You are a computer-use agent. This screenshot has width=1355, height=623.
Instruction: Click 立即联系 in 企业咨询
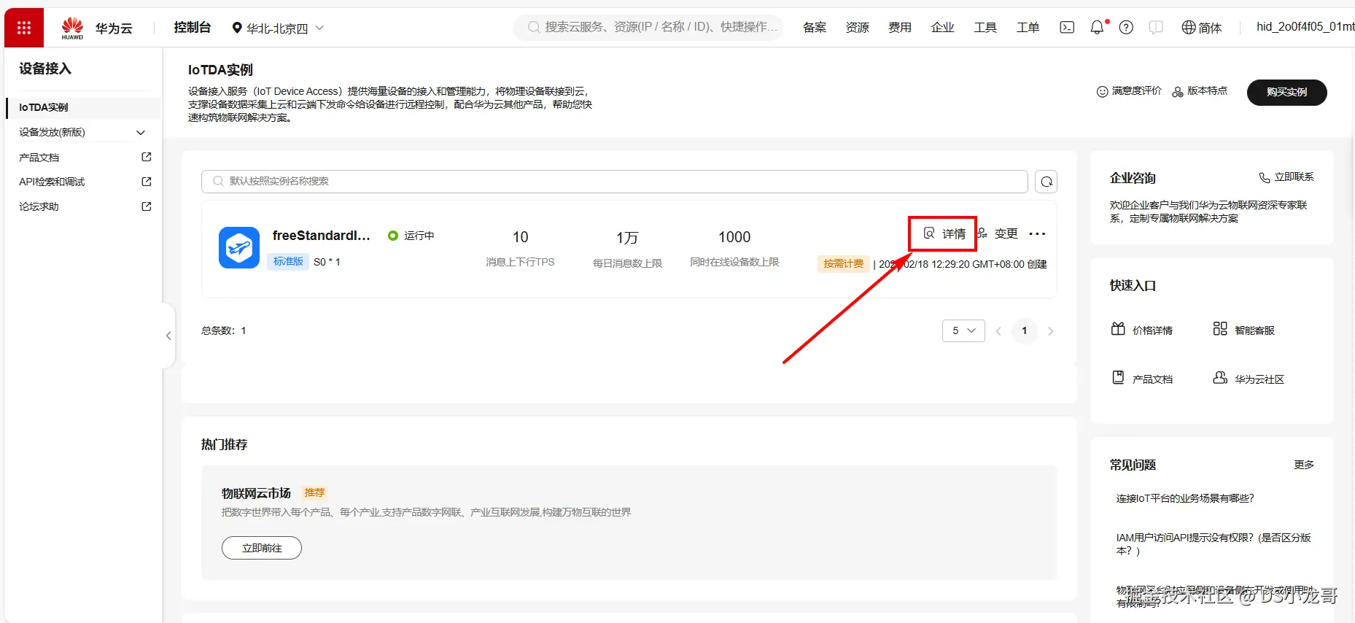[x=1286, y=177]
